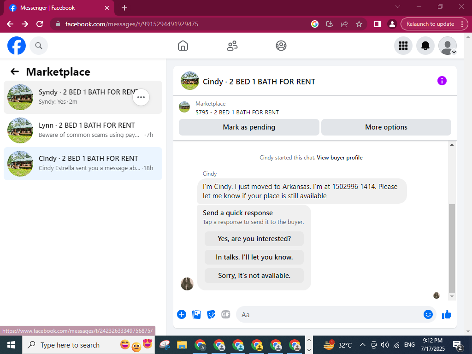The width and height of the screenshot is (472, 354).
Task: Open a new browser tab
Action: point(124,8)
